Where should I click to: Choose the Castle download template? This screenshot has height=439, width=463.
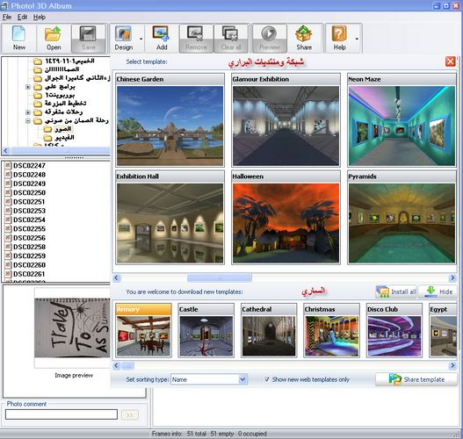(206, 330)
